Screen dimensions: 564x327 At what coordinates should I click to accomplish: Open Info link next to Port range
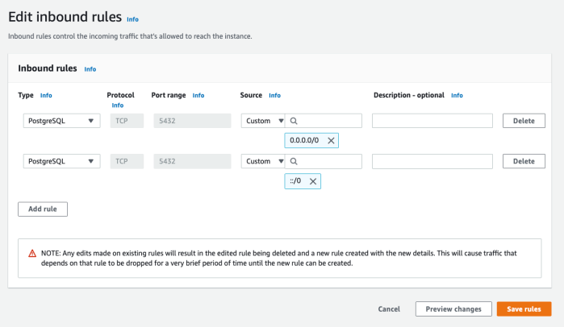tap(198, 95)
